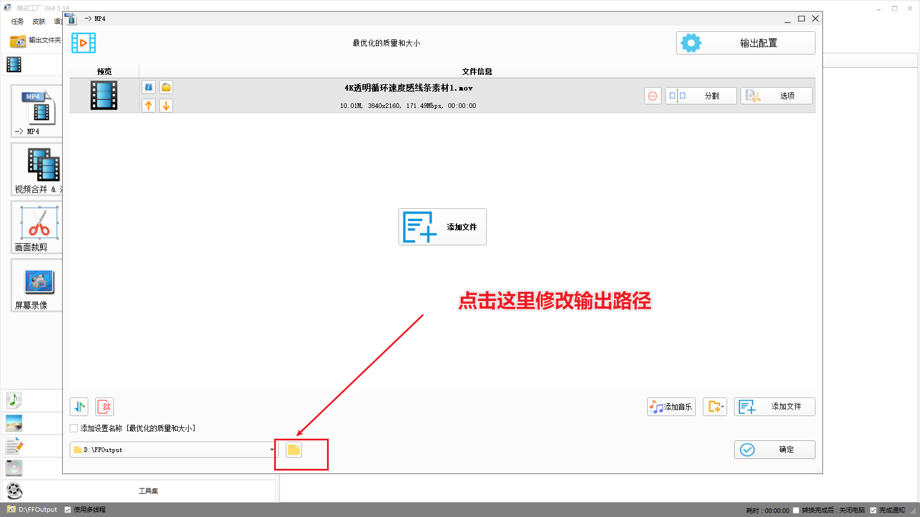Click the file details line 10.01M 3840x2160
Screen dimensions: 920x517
click(408, 106)
